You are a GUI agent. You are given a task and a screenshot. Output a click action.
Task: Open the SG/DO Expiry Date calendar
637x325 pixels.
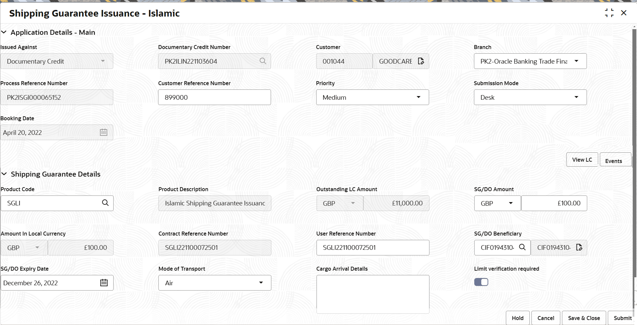pyautogui.click(x=104, y=283)
